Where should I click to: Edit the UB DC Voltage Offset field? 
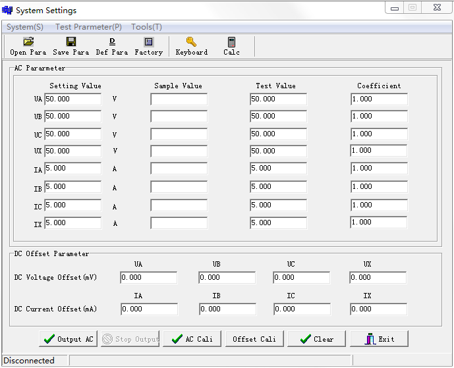pos(227,278)
